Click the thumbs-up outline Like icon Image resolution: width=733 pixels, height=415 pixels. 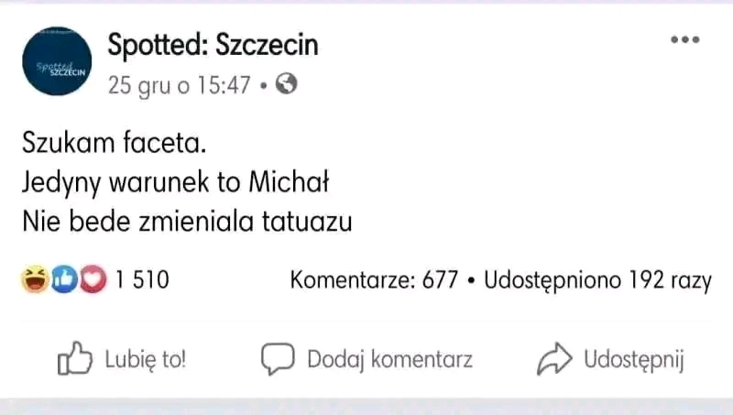[75, 359]
